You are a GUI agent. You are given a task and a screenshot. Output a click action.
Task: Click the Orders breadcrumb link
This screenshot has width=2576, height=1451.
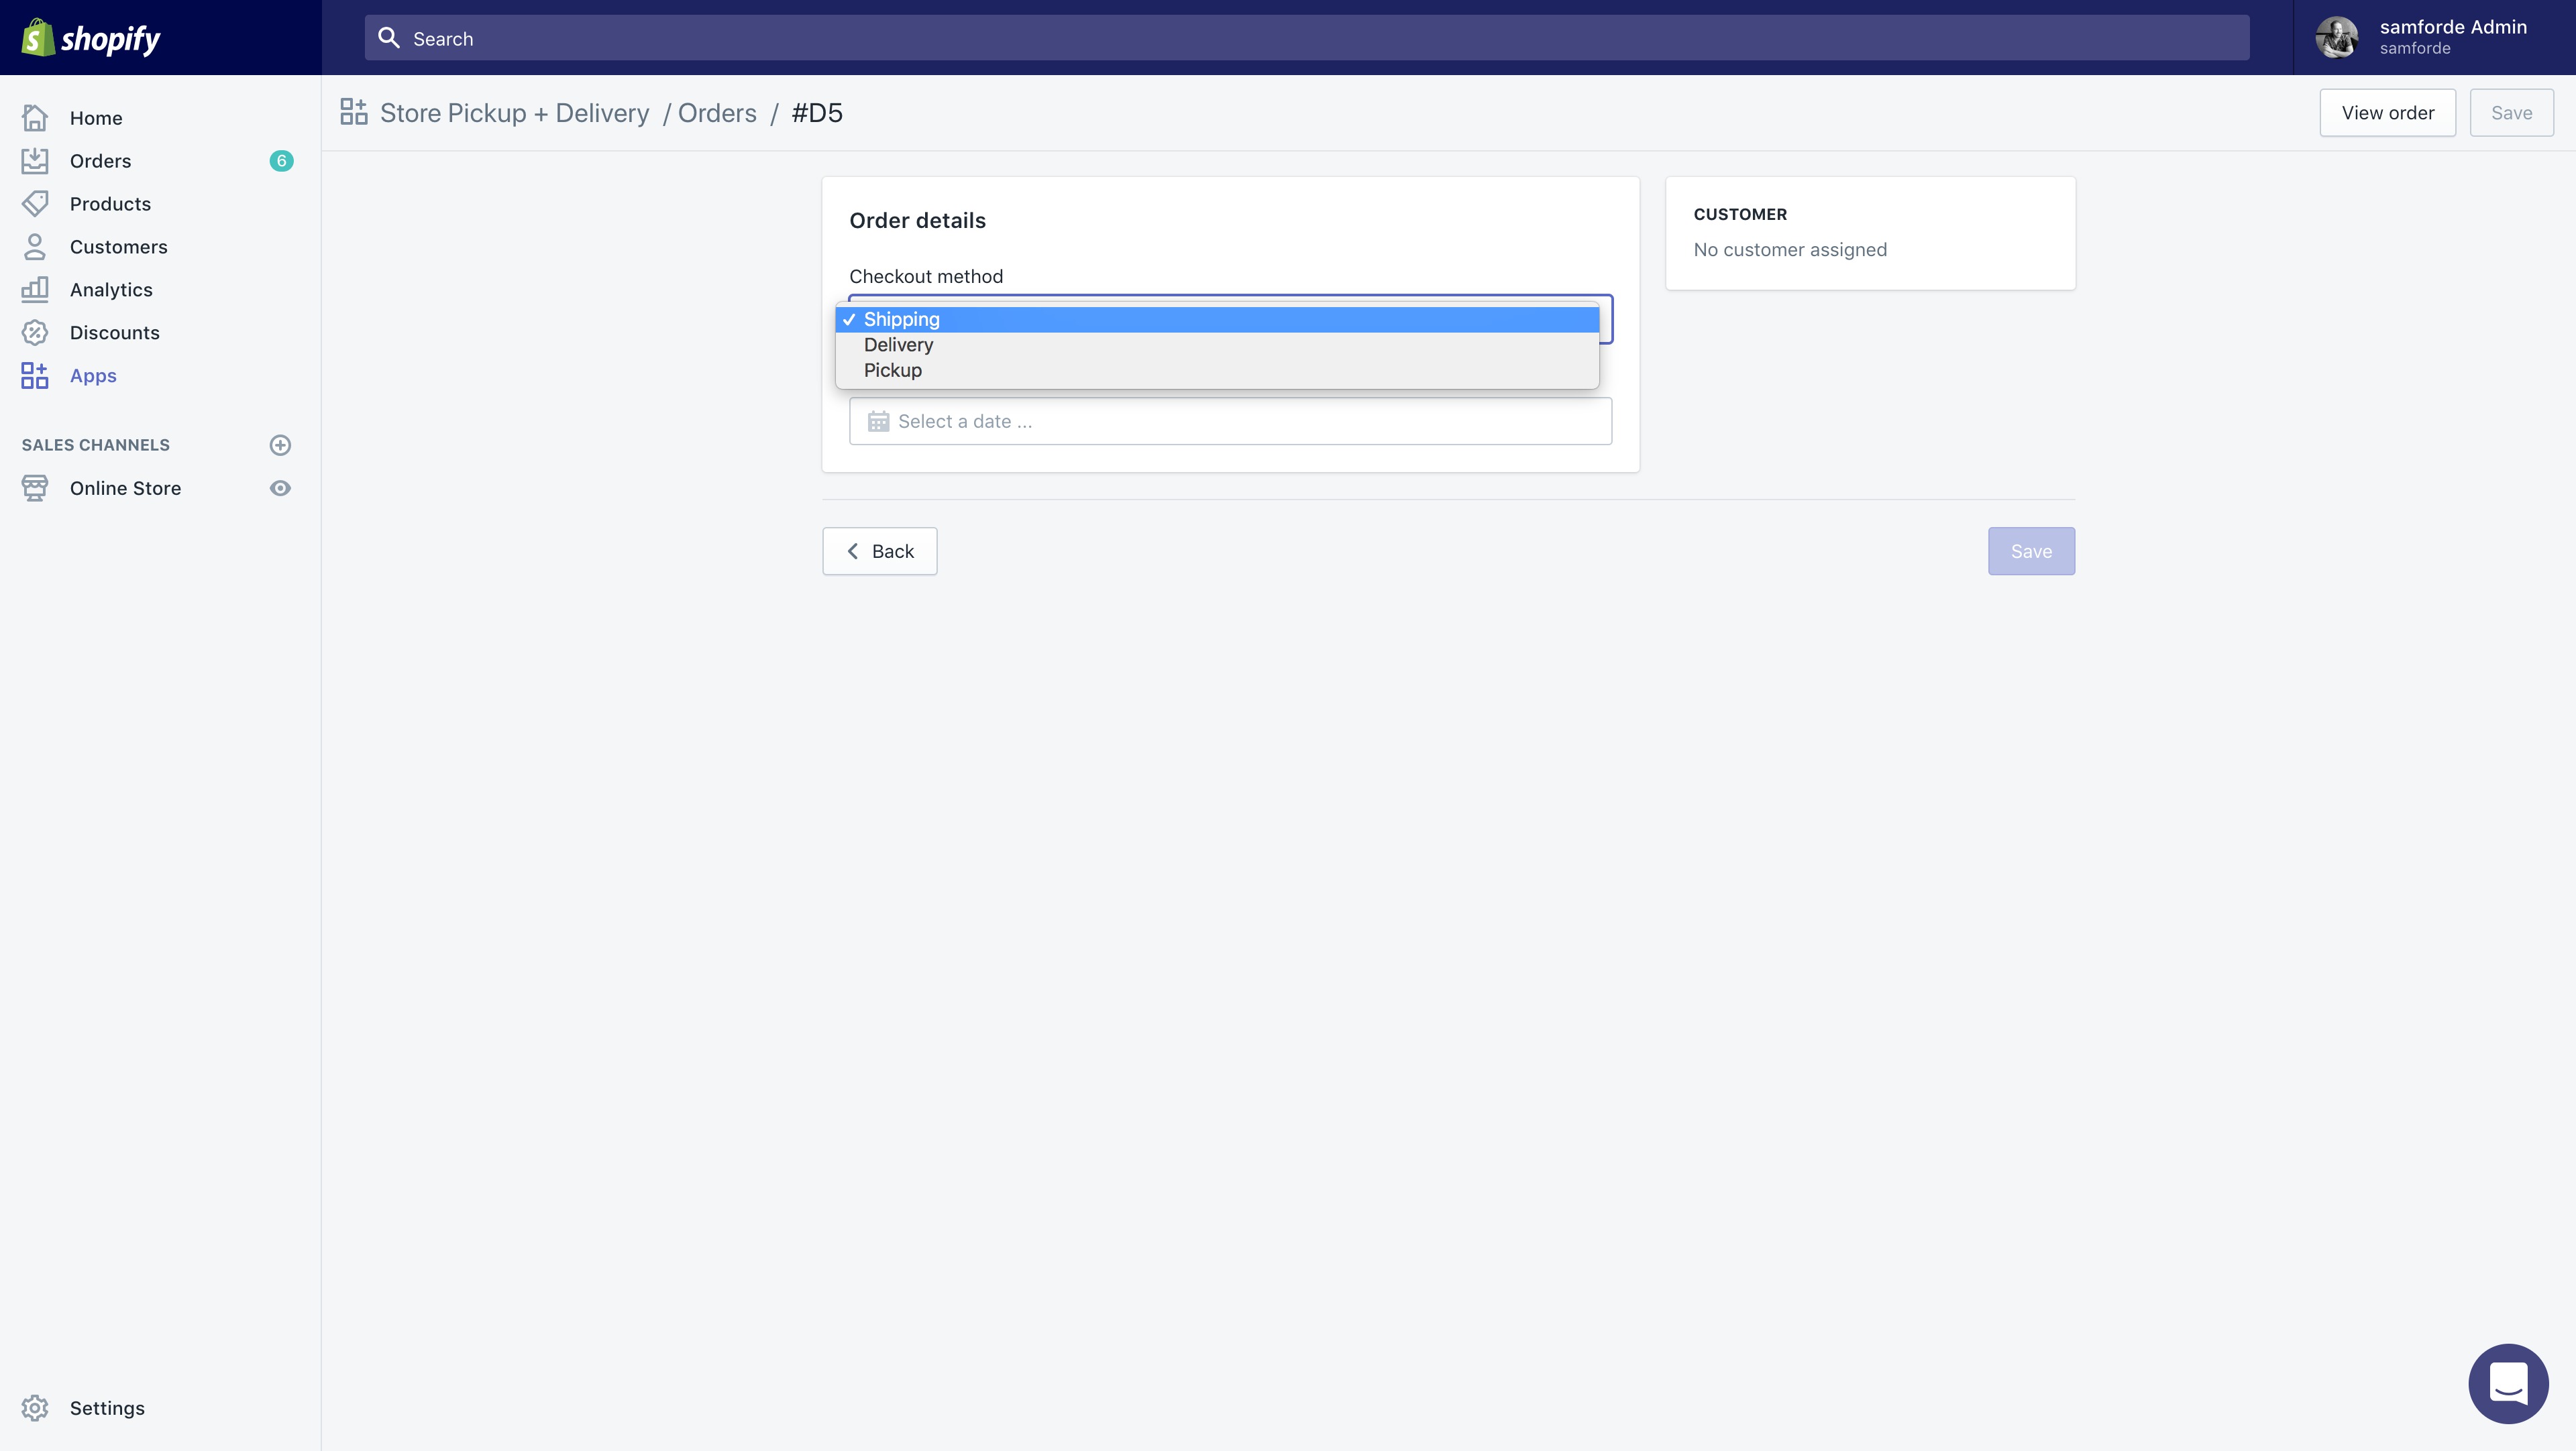point(717,113)
